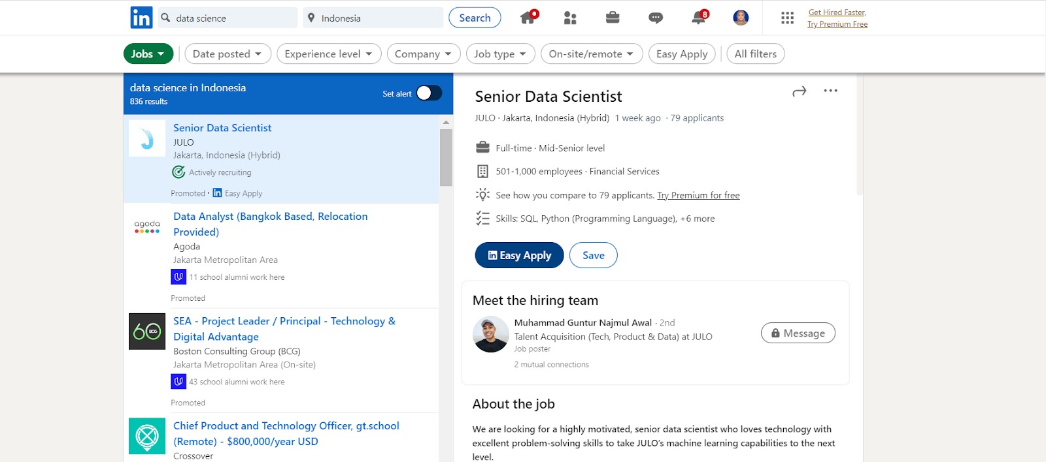
Task: Click '43 school alumni work here'
Action: click(237, 382)
